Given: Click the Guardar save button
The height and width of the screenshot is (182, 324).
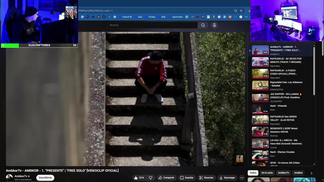Looking at the screenshot, I should pyautogui.click(x=187, y=178).
